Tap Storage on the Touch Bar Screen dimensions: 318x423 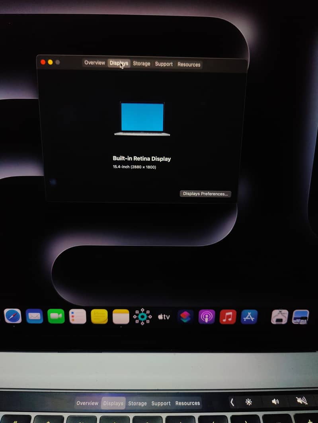[137, 404]
